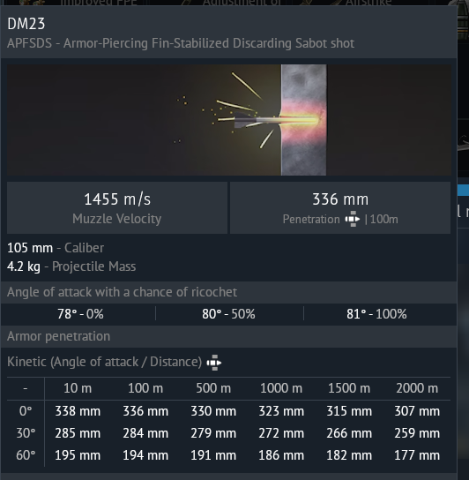Select the 336 mm Penetration panel
This screenshot has height=480, width=469.
click(x=340, y=208)
